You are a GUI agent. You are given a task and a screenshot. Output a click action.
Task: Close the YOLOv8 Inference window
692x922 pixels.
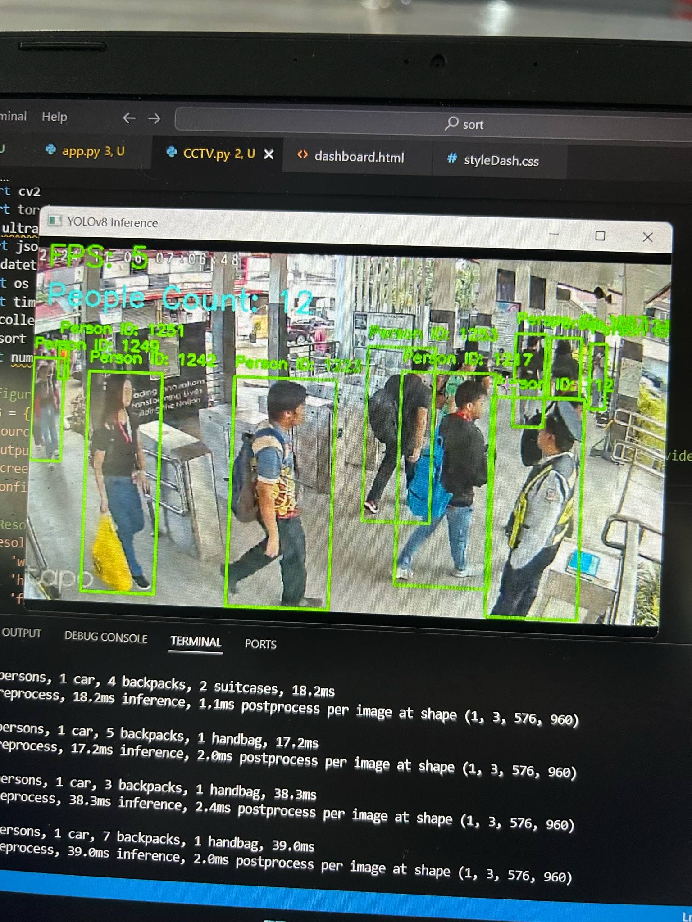(x=647, y=237)
